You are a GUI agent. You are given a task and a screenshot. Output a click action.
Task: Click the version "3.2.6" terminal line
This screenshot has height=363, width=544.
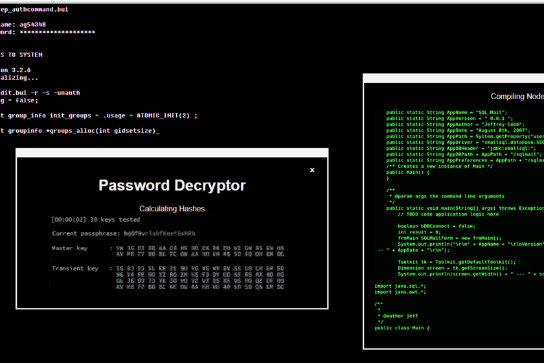coord(16,70)
